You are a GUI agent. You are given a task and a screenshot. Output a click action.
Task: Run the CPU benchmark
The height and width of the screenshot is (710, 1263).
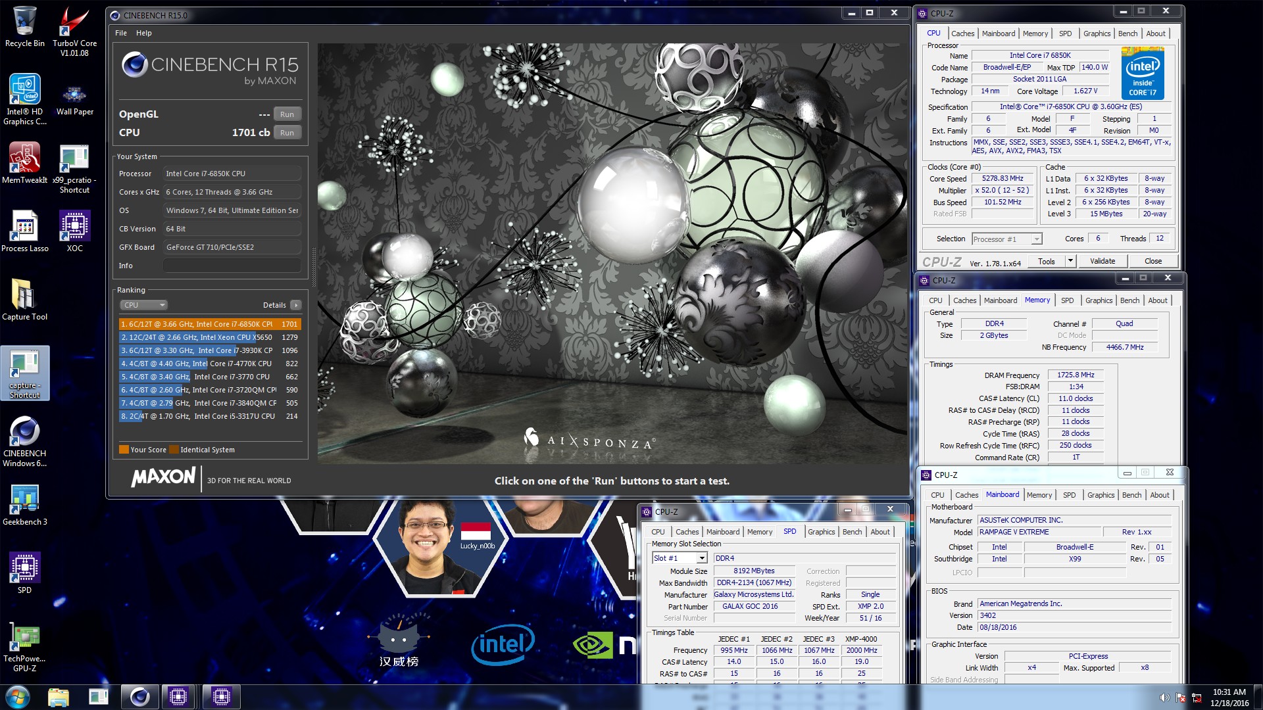click(x=287, y=133)
